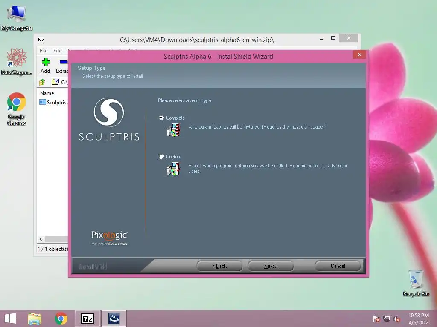Click the 7-Zip address path field
The width and height of the screenshot is (437, 327).
click(60, 82)
